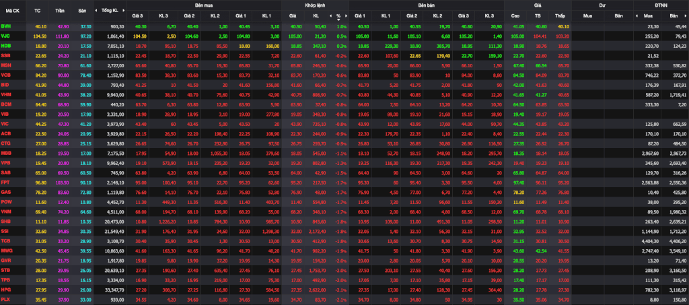Screen dimensions: 689x305
Task: Open the FPT stock symbol
Action: tap(5, 182)
